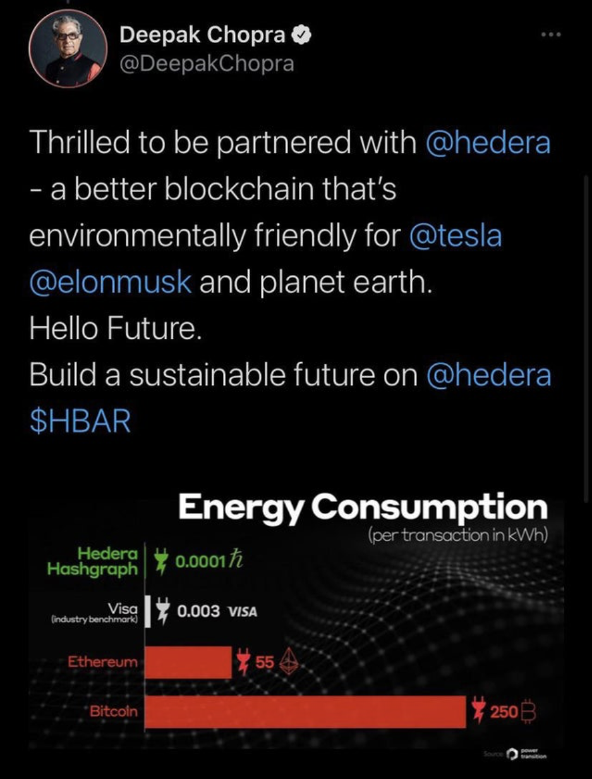Image resolution: width=592 pixels, height=779 pixels.
Task: Click the Ethereum diamond logo in chart
Action: (288, 661)
